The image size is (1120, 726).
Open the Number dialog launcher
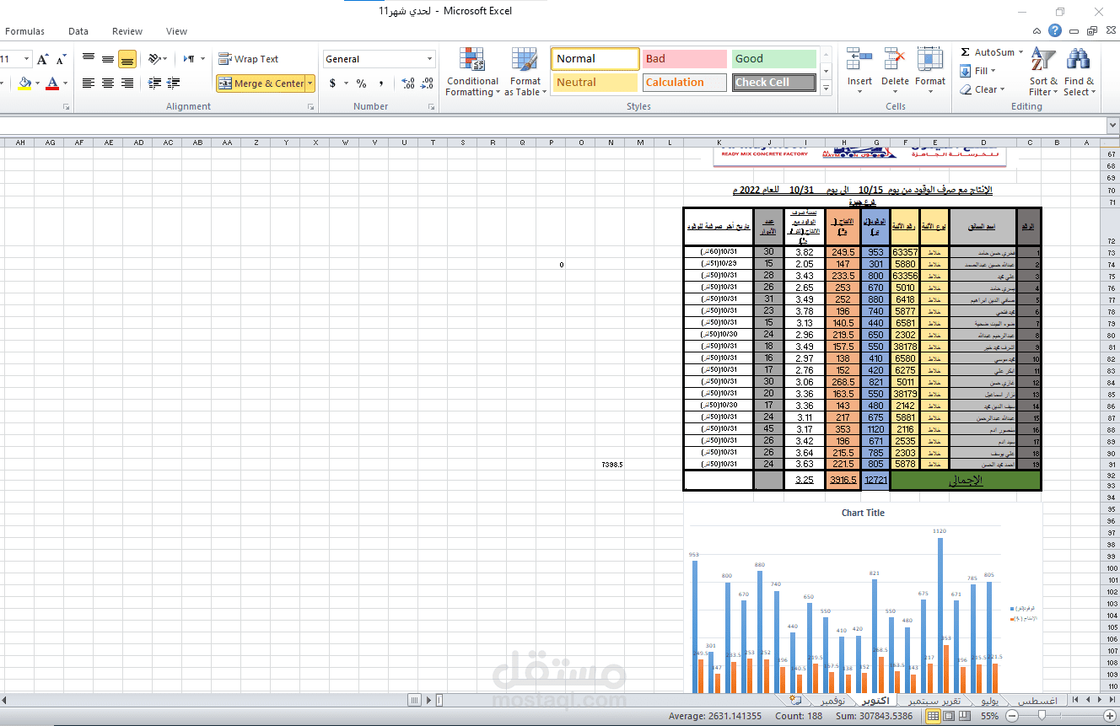pos(432,107)
